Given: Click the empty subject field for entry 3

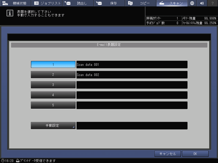Looking at the screenshot, I should point(132,85).
